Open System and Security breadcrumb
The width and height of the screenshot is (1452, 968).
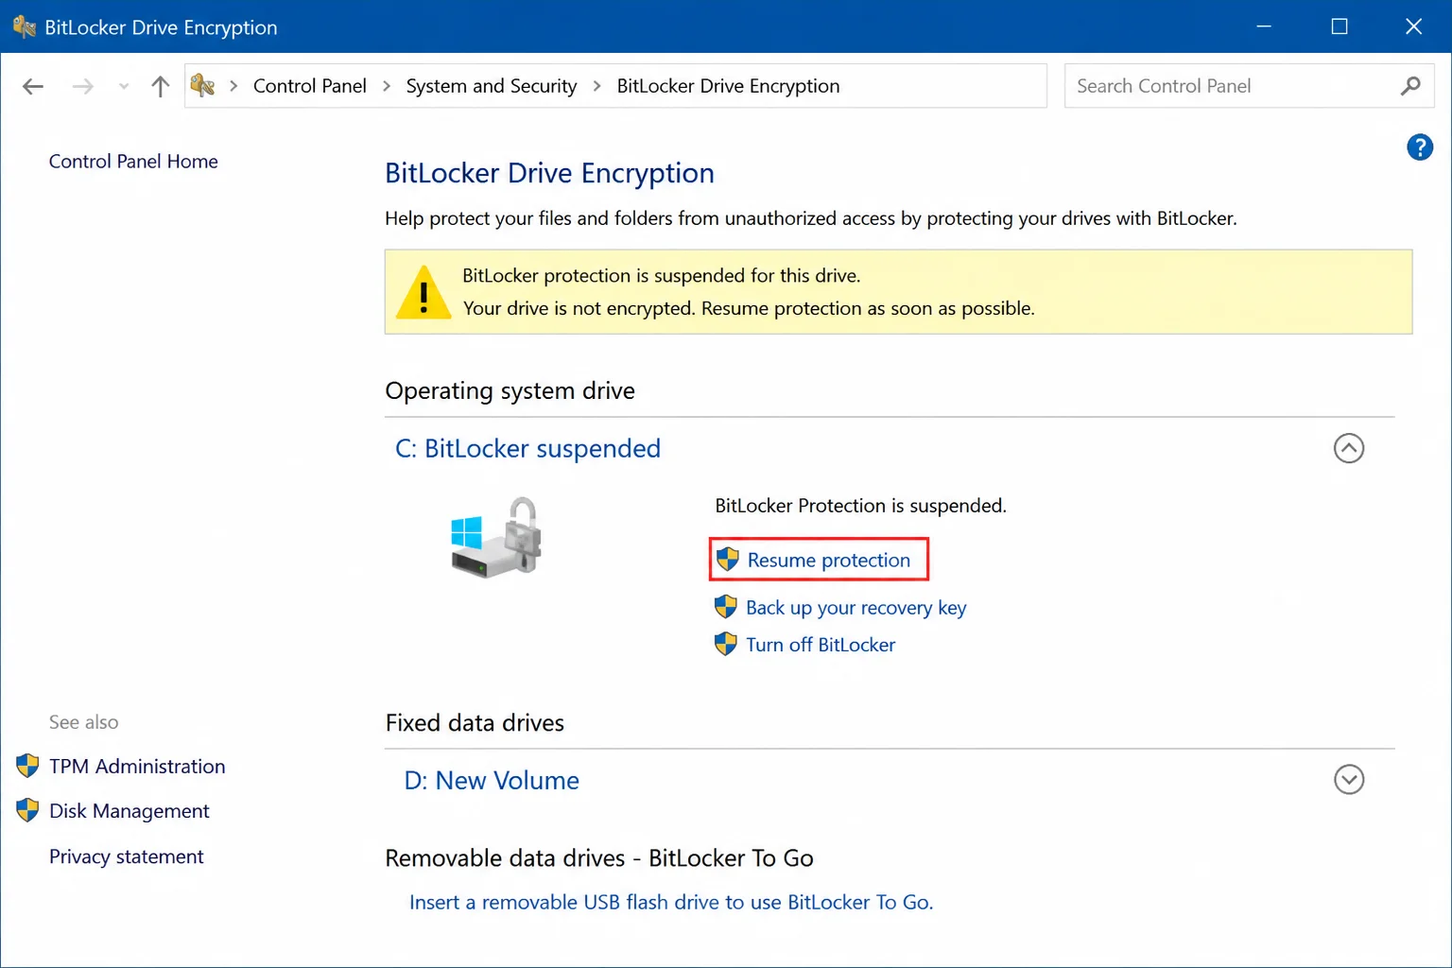(x=492, y=86)
